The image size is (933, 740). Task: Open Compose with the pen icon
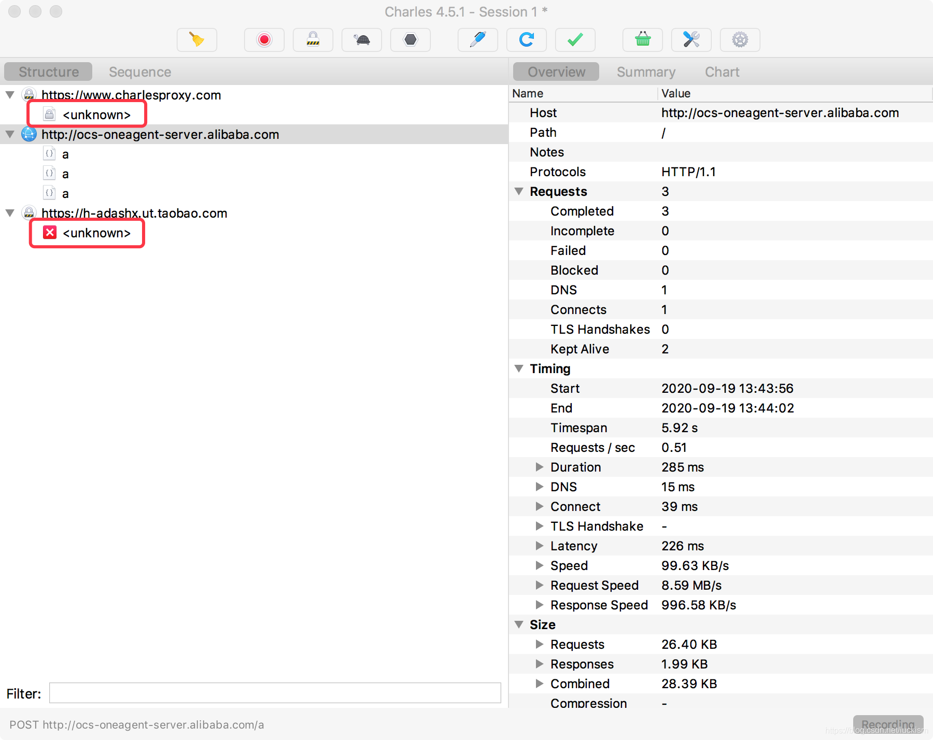[478, 40]
